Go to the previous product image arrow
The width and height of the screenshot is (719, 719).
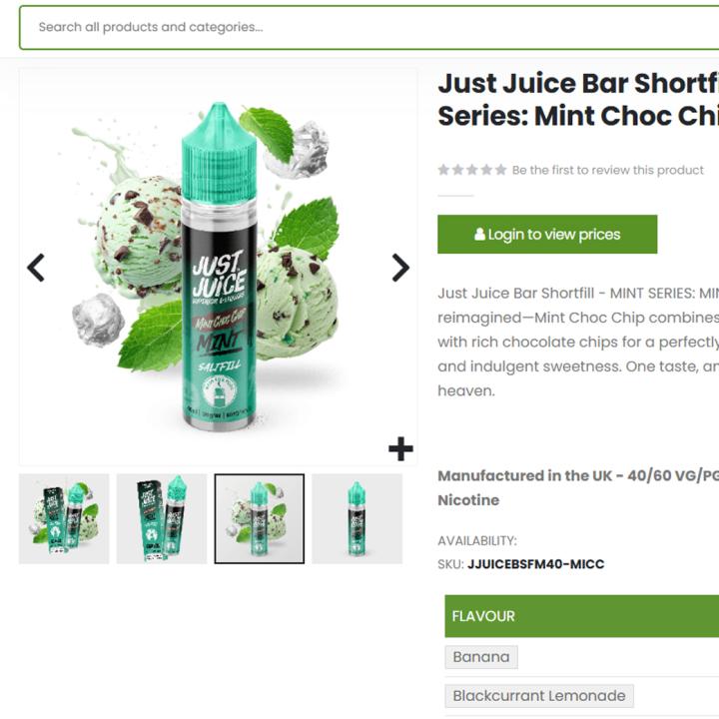(36, 268)
